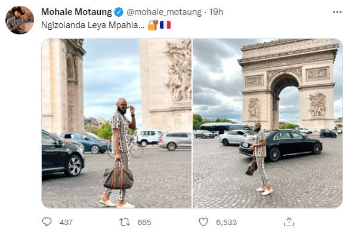Click the Mohale Motaung display name
This screenshot has height=231, width=346.
pos(76,12)
